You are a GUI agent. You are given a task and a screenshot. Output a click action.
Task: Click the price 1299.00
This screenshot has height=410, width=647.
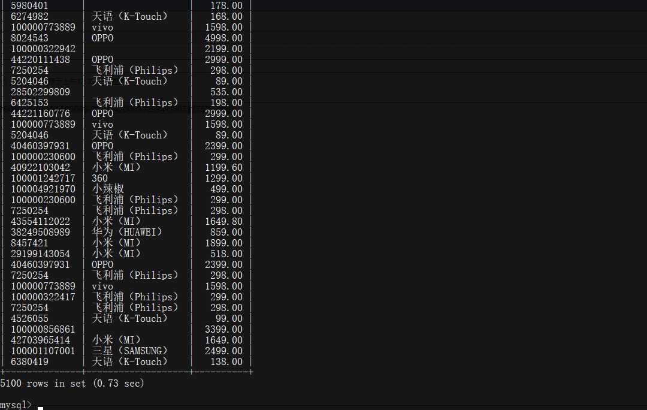223,179
